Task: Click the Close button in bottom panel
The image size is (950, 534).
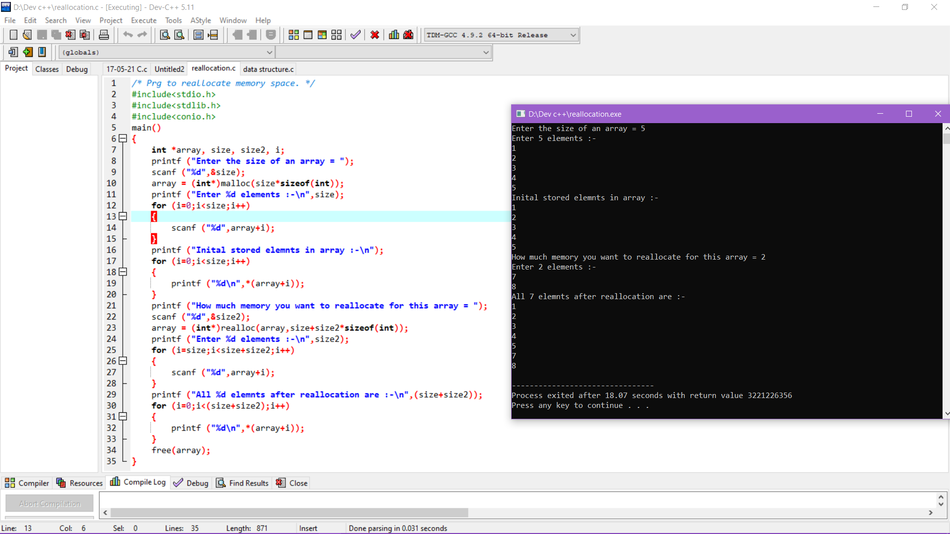Action: 292,483
